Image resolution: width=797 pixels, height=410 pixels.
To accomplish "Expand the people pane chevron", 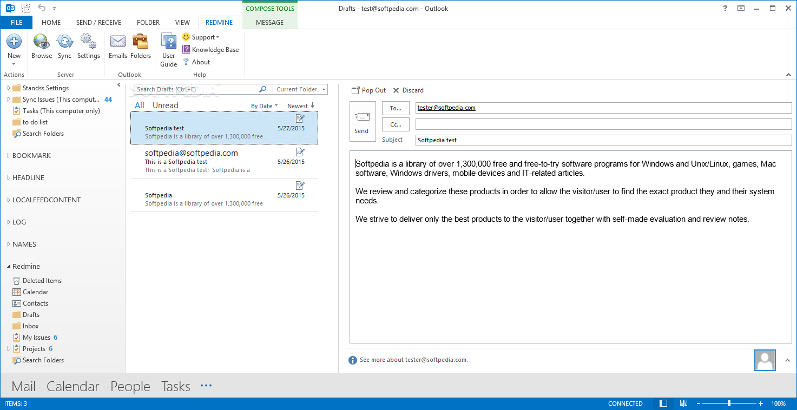I will pyautogui.click(x=787, y=360).
